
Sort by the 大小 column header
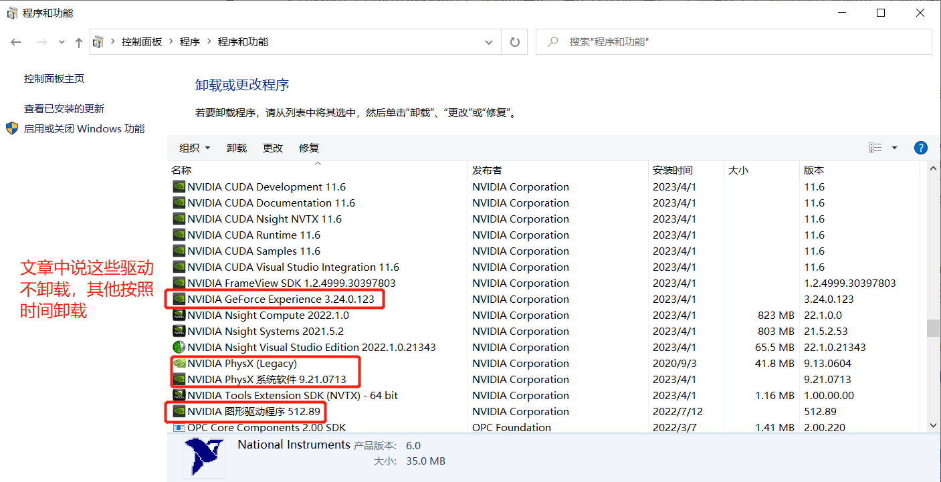[762, 170]
